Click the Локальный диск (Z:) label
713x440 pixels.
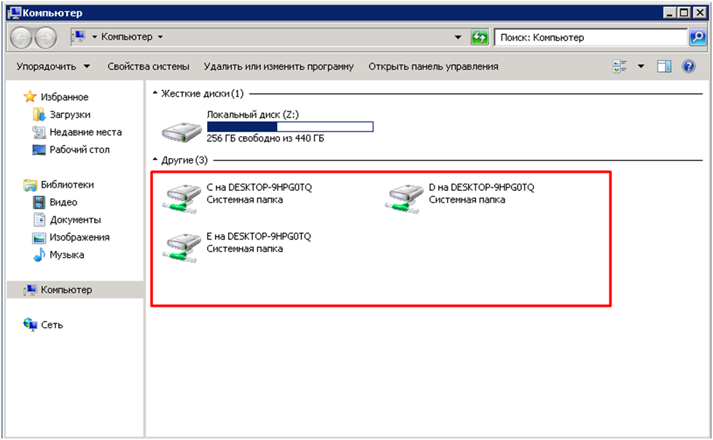click(x=253, y=114)
